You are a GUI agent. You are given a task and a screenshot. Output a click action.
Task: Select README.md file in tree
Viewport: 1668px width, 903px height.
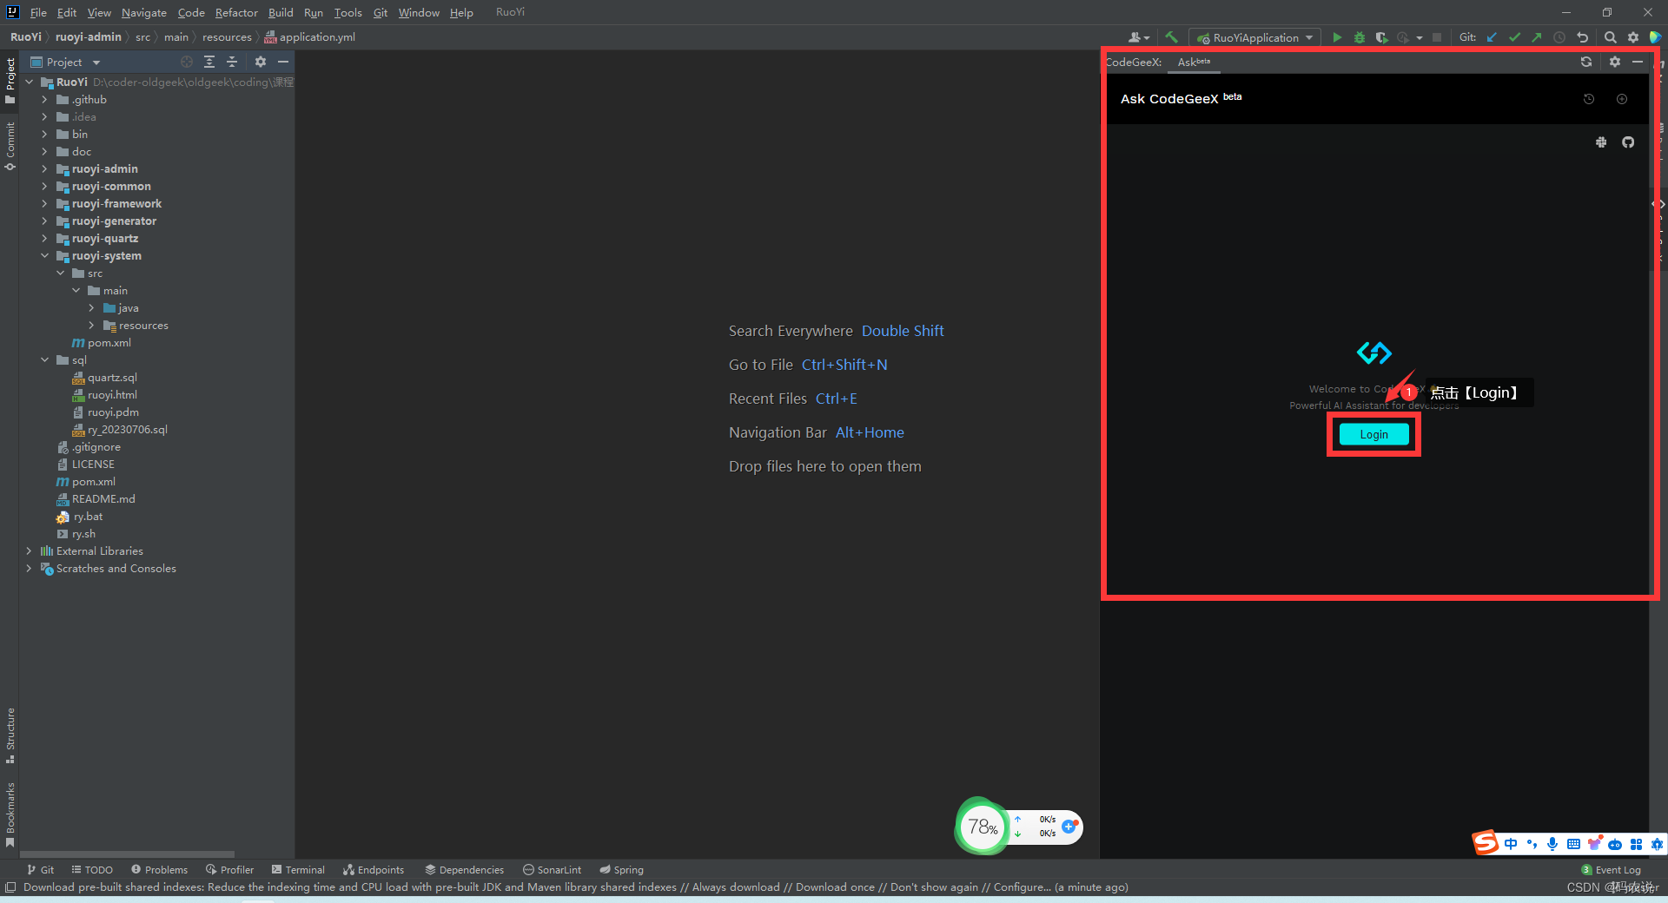click(x=103, y=498)
